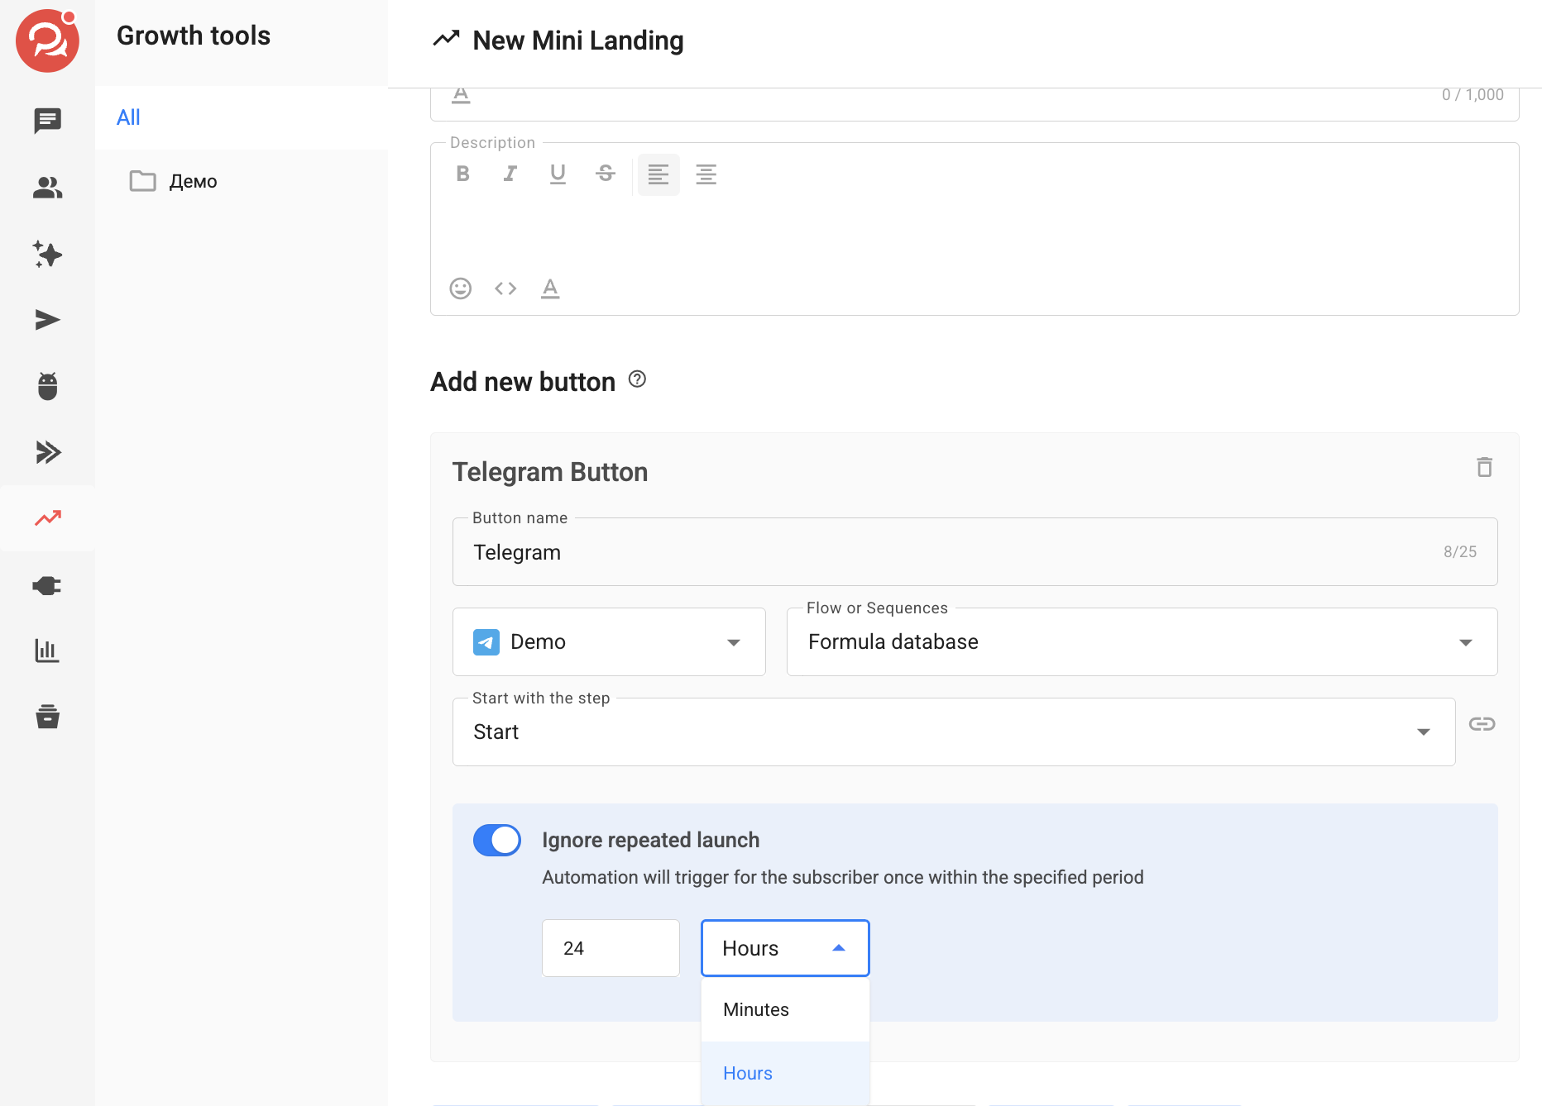Delete the Telegram Button block
The width and height of the screenshot is (1542, 1106).
coord(1485,468)
